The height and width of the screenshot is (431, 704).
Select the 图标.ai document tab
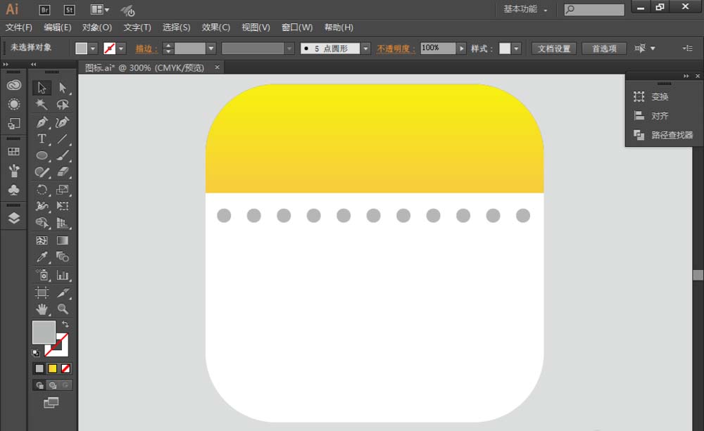pyautogui.click(x=144, y=67)
